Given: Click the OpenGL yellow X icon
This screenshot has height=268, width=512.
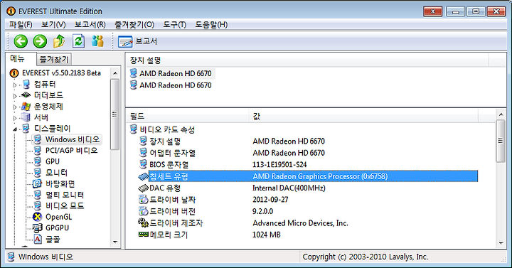Looking at the screenshot, I should tap(38, 217).
